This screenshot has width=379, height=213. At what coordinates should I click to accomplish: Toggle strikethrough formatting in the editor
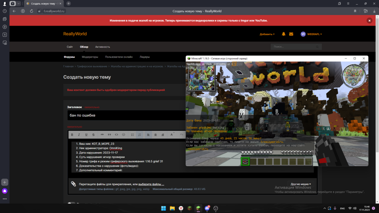click(93, 135)
